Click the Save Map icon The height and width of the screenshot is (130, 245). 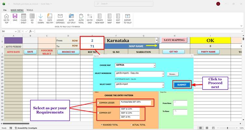[x=110, y=16]
